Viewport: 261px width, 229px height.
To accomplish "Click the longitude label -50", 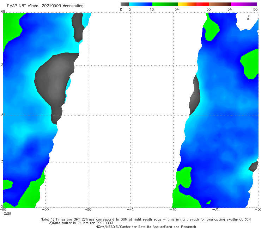I will (x=88, y=209).
